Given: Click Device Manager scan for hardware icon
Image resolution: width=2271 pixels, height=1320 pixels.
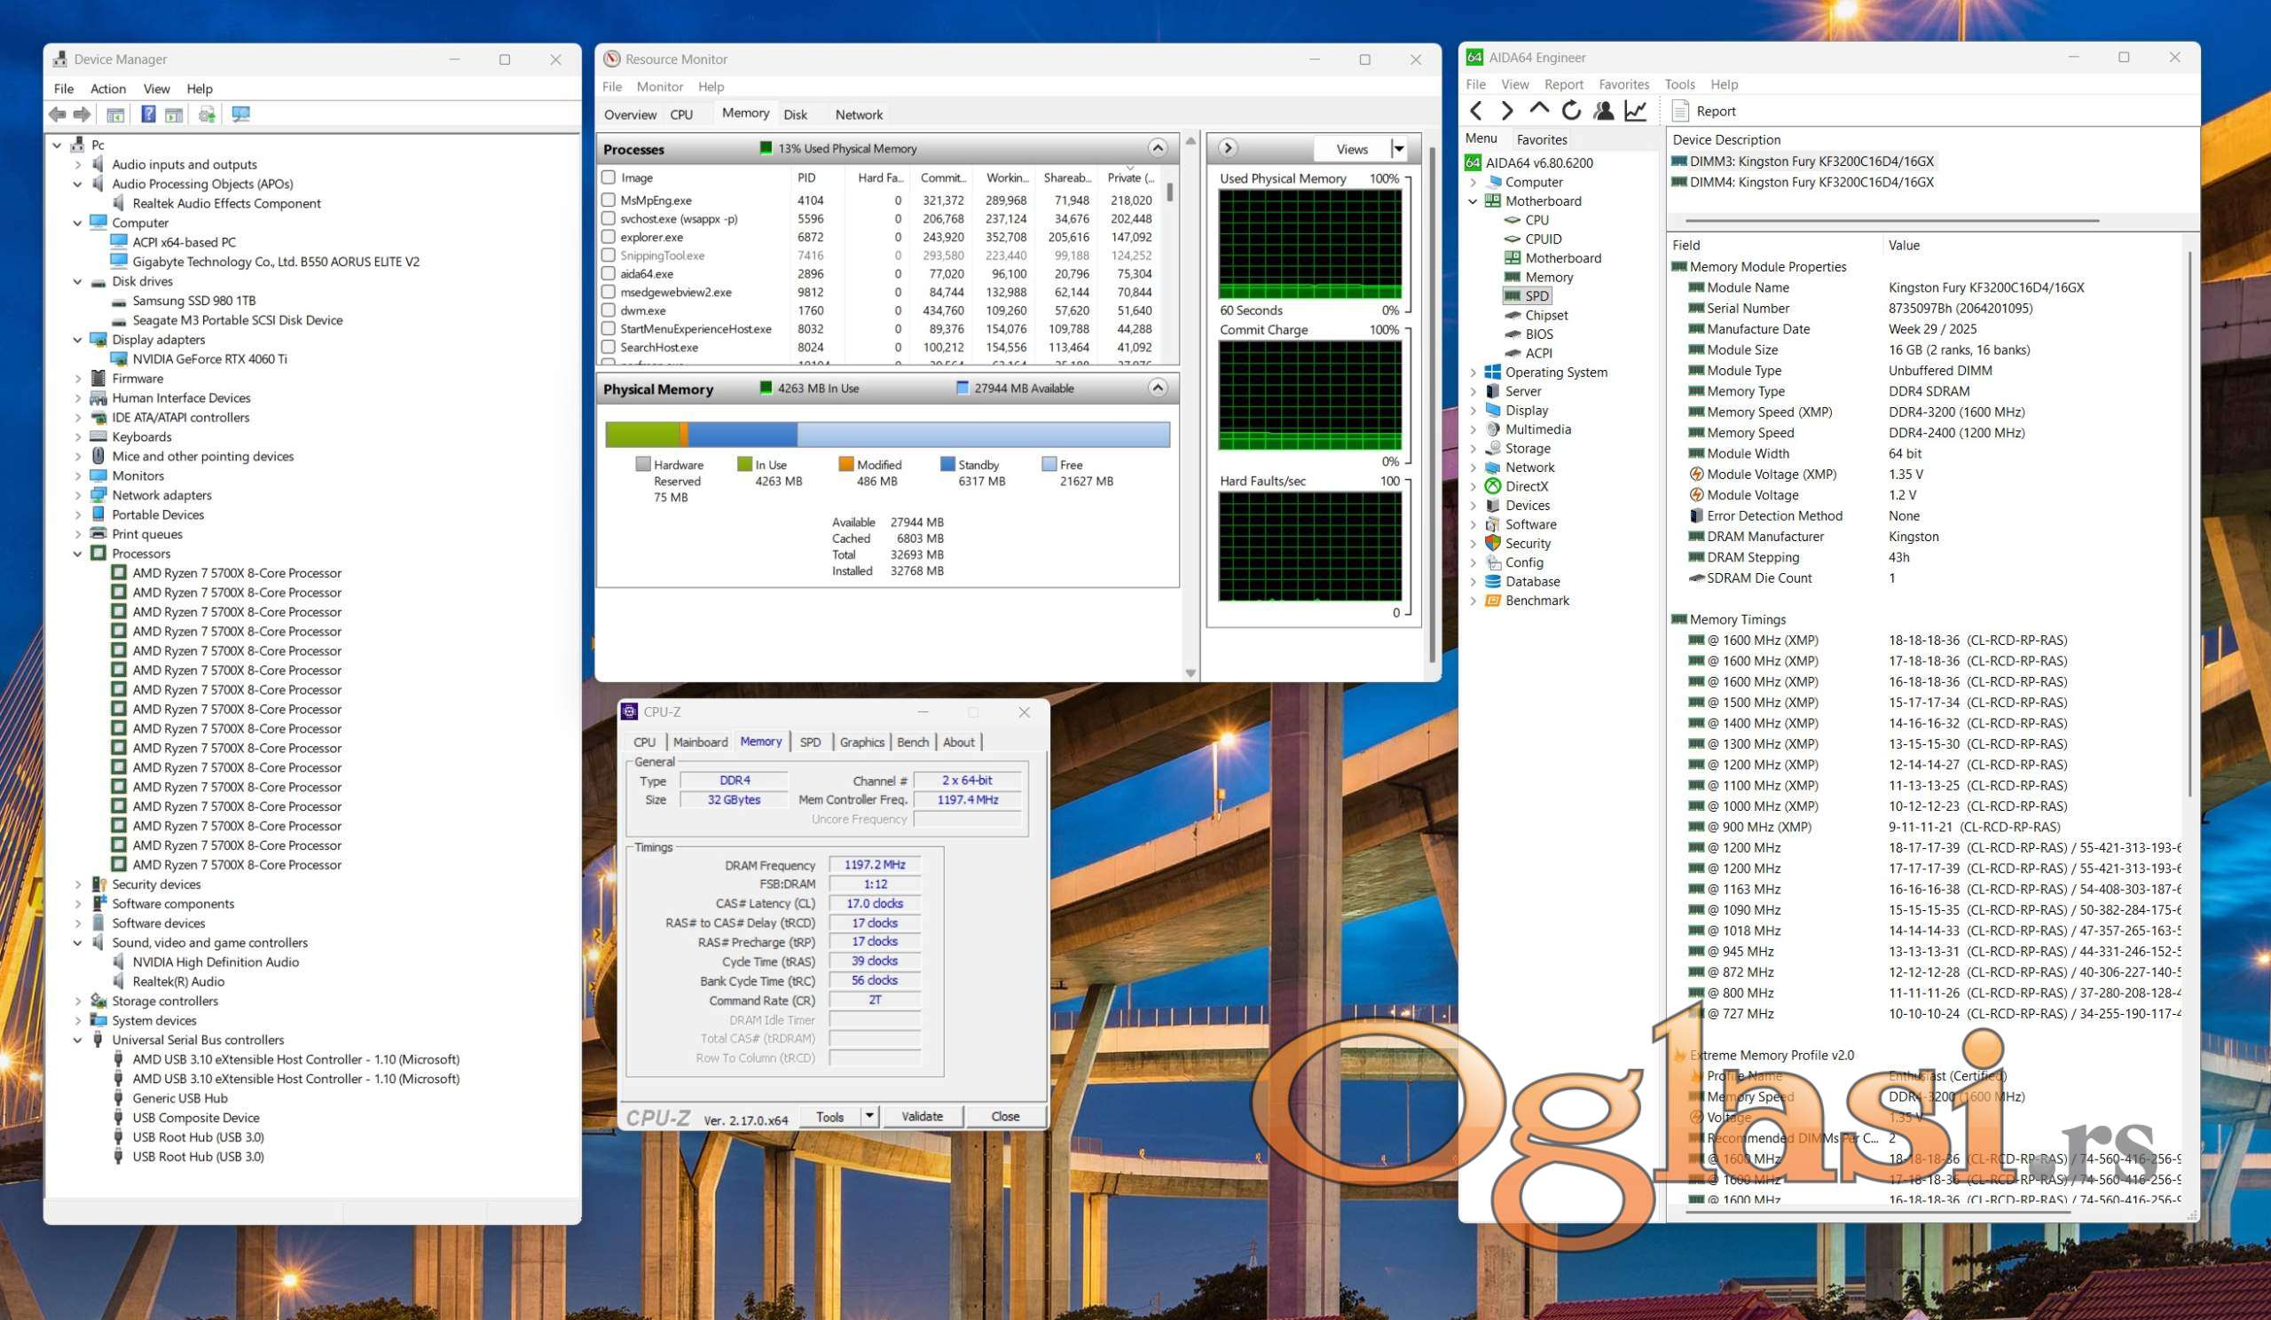Looking at the screenshot, I should pos(240,114).
